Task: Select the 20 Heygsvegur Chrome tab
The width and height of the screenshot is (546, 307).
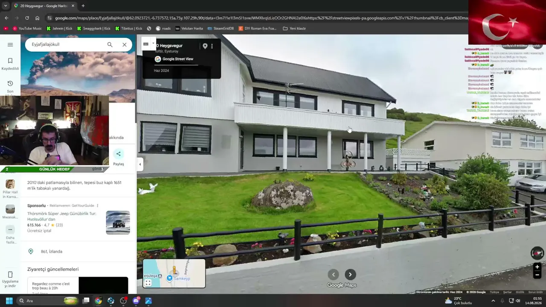Action: click(x=44, y=6)
